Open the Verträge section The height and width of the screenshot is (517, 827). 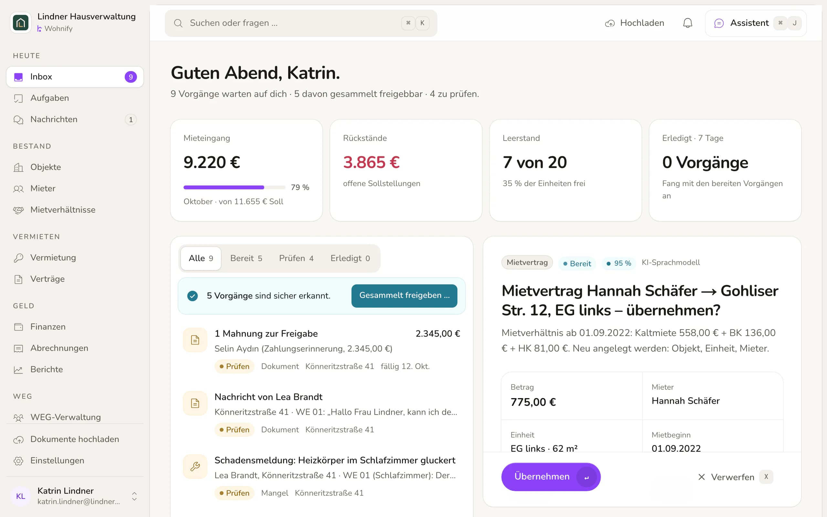(75, 279)
